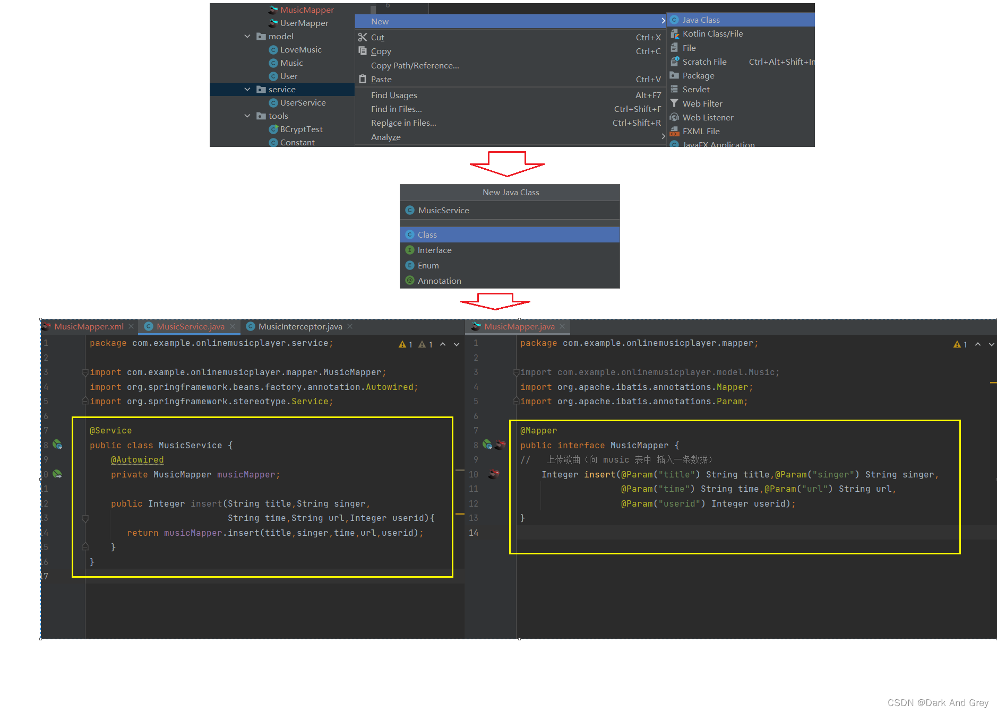Fold the imports block in MusicService
997x713 pixels.
point(85,372)
